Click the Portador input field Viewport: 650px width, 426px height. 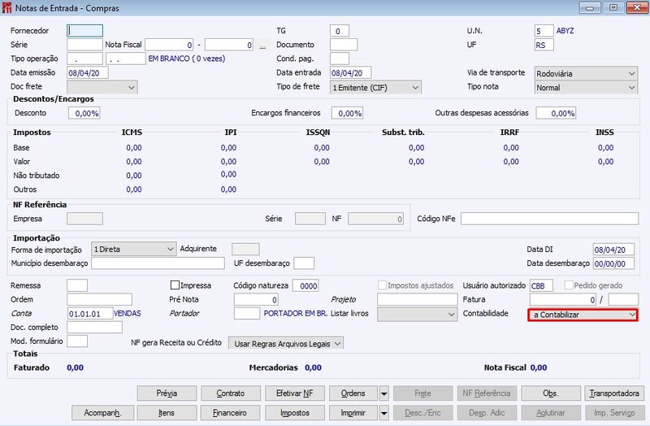(x=247, y=314)
